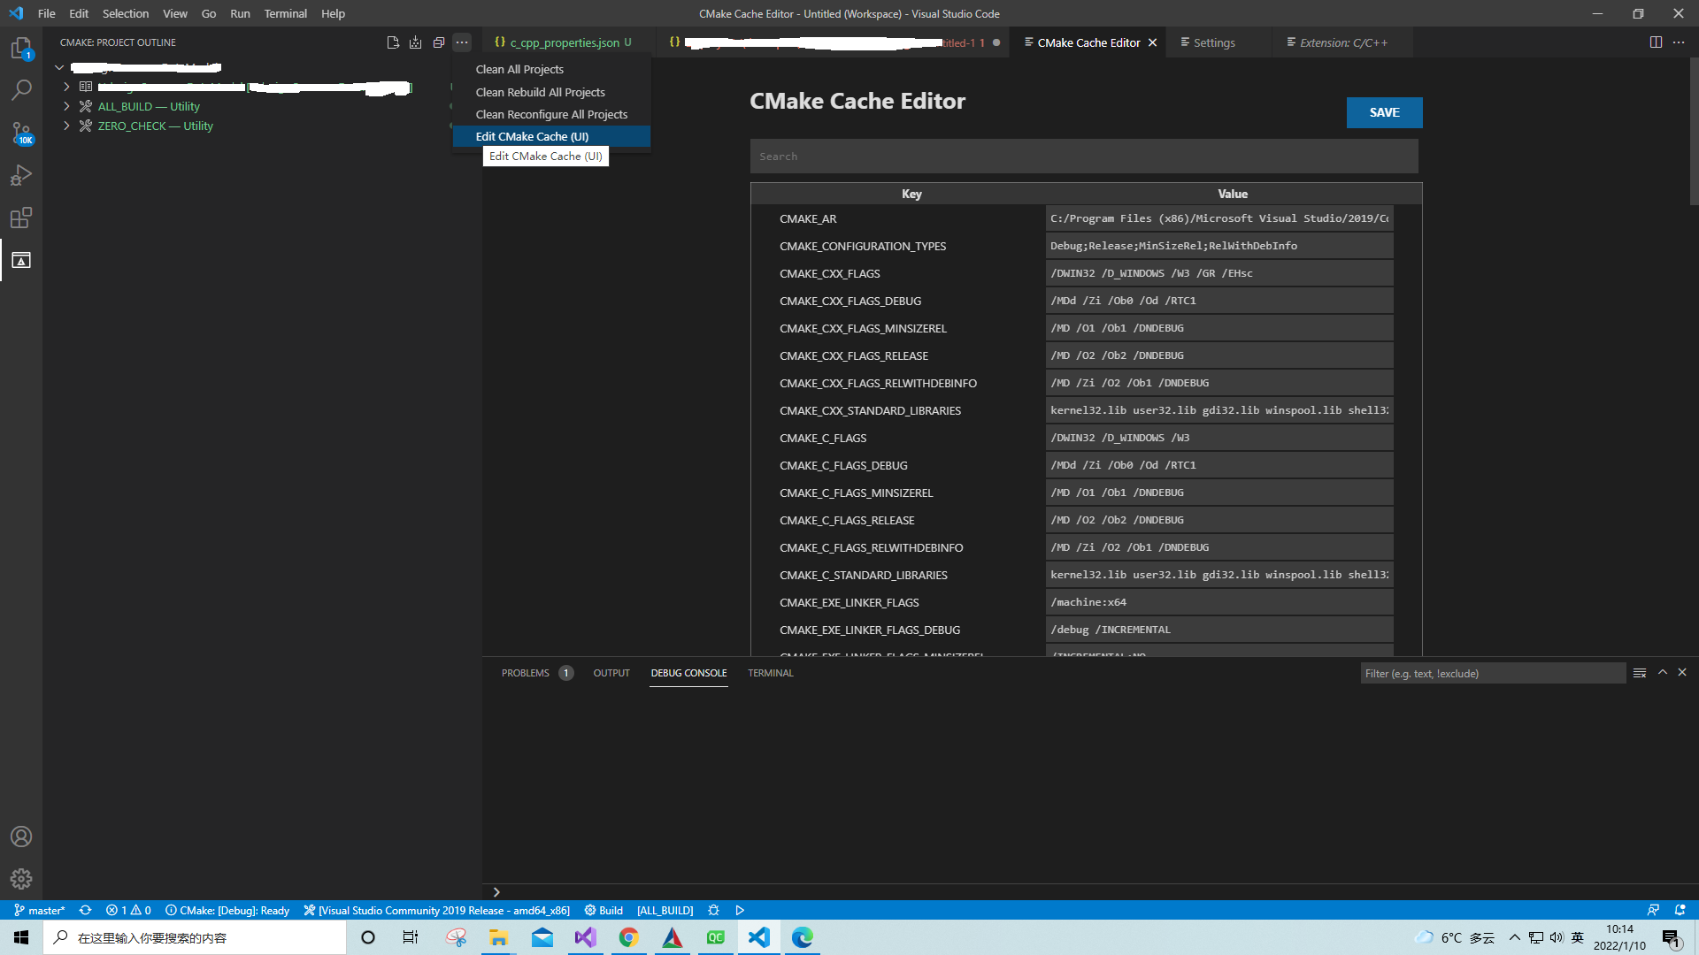Expand the ALL_BUILD utility tree node
The width and height of the screenshot is (1699, 955).
click(x=66, y=106)
